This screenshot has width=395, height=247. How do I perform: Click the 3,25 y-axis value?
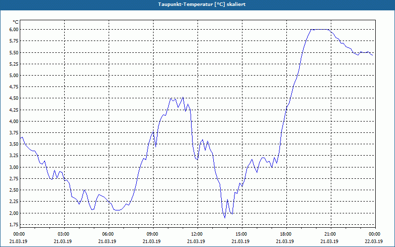(14, 156)
